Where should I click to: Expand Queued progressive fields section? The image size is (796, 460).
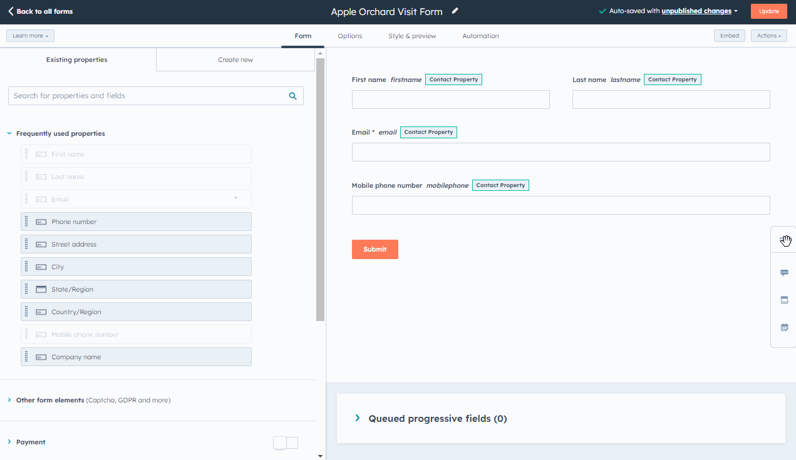[x=358, y=418]
